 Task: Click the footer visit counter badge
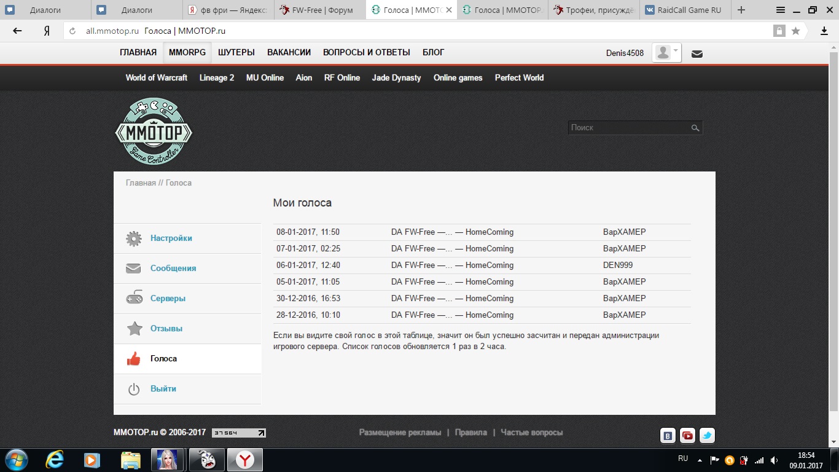point(239,433)
